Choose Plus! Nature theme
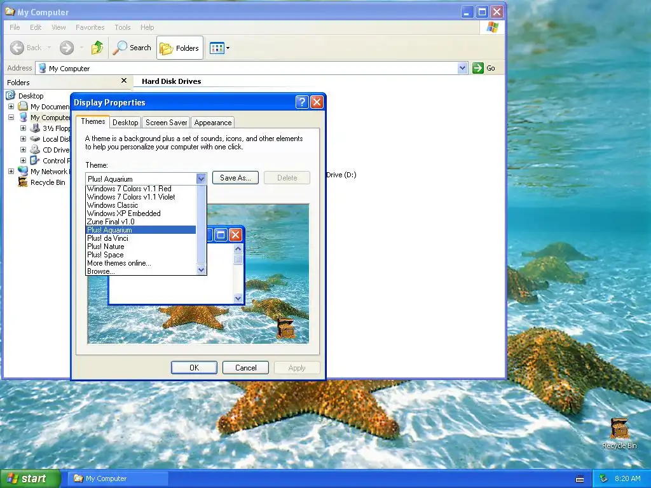 pyautogui.click(x=140, y=247)
